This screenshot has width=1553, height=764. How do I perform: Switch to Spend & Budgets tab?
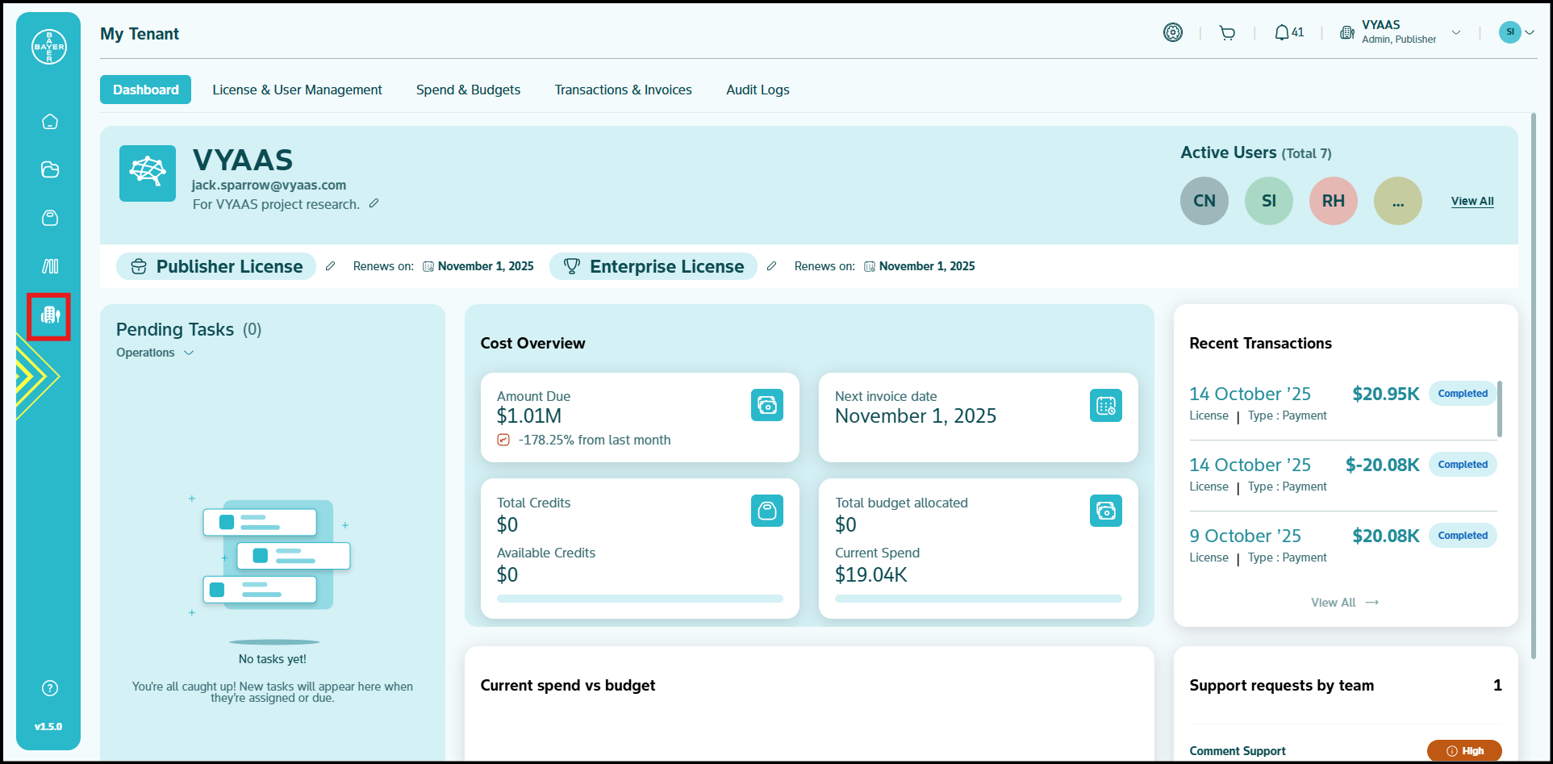click(x=468, y=90)
